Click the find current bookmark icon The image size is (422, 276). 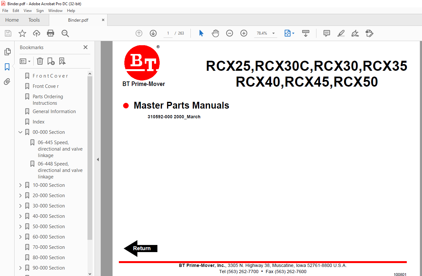[62, 61]
